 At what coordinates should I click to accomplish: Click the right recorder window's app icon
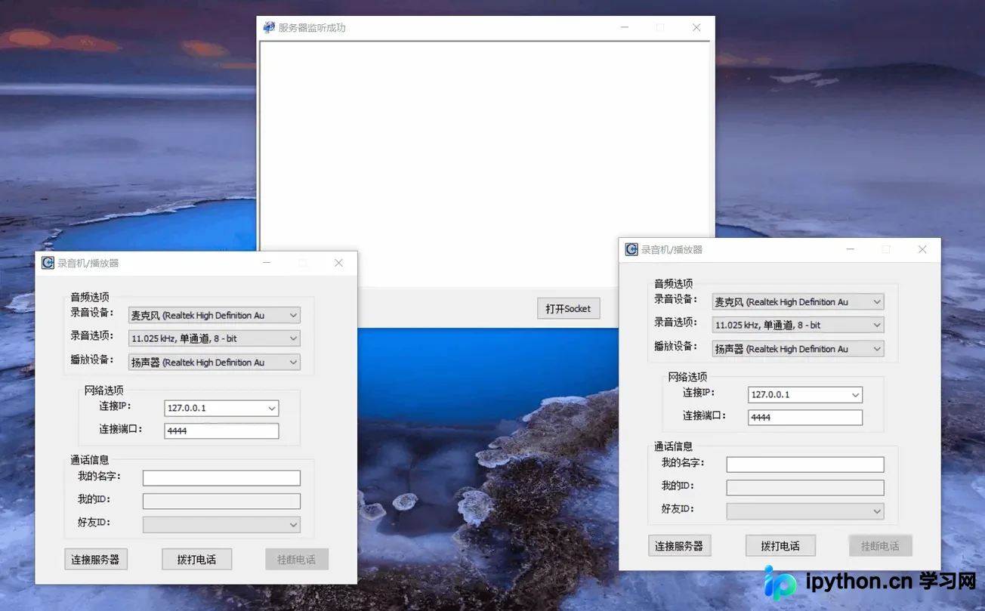pos(631,249)
